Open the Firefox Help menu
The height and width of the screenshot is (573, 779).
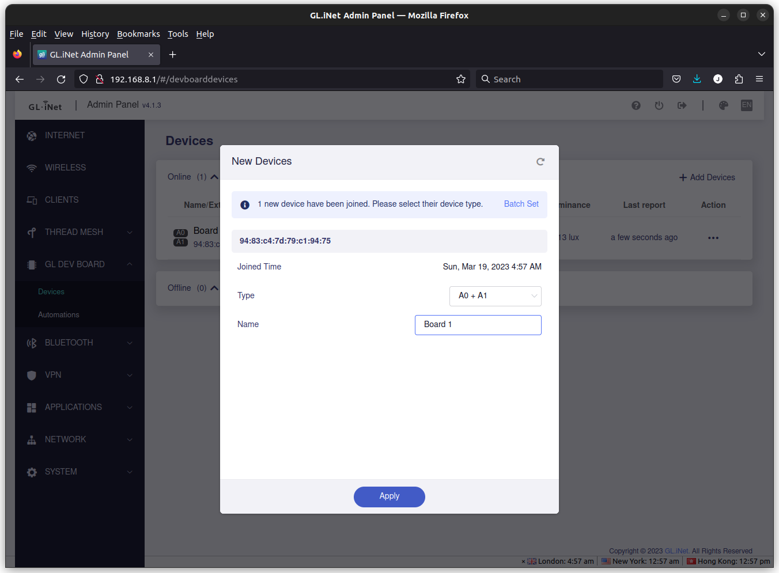click(x=205, y=34)
